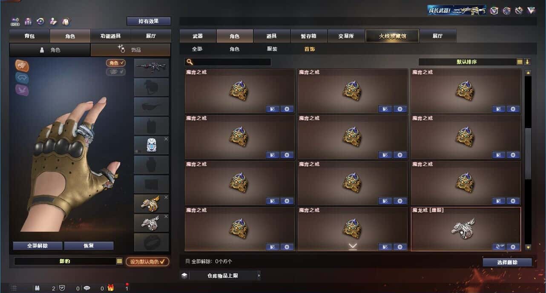Toggle the 设为默认角色 checkbox
The image size is (546, 293).
tap(147, 261)
